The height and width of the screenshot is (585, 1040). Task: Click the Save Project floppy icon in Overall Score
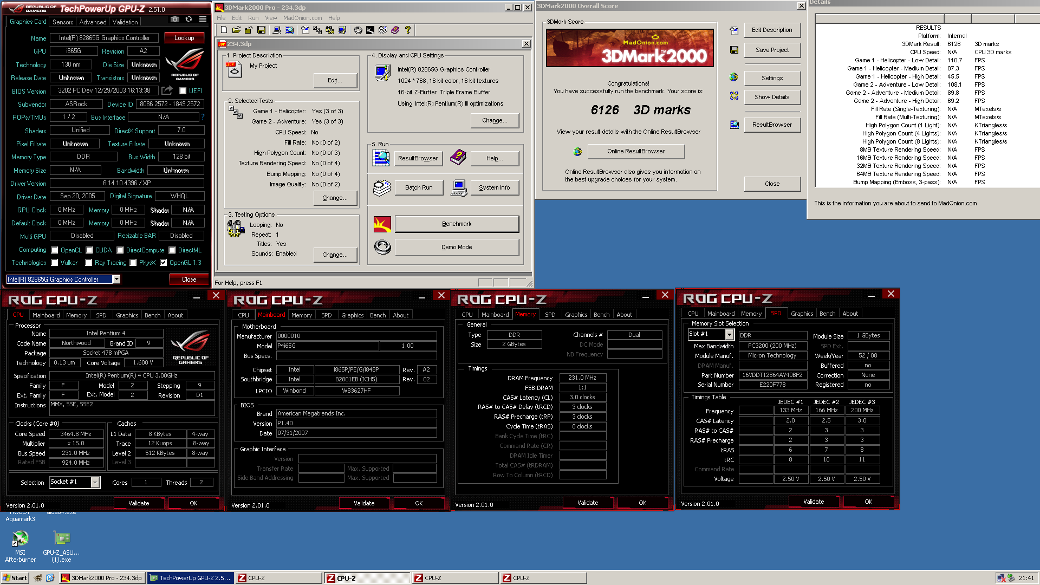click(x=734, y=50)
